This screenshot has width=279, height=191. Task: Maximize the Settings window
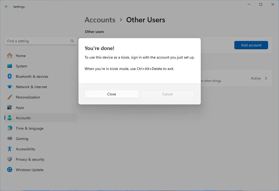click(x=261, y=4)
